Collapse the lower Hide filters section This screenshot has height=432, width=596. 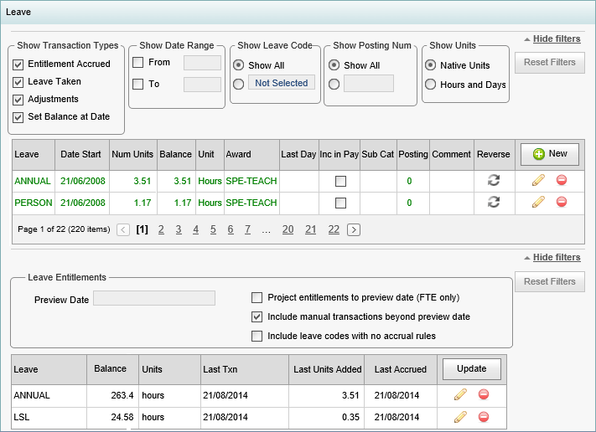[552, 257]
